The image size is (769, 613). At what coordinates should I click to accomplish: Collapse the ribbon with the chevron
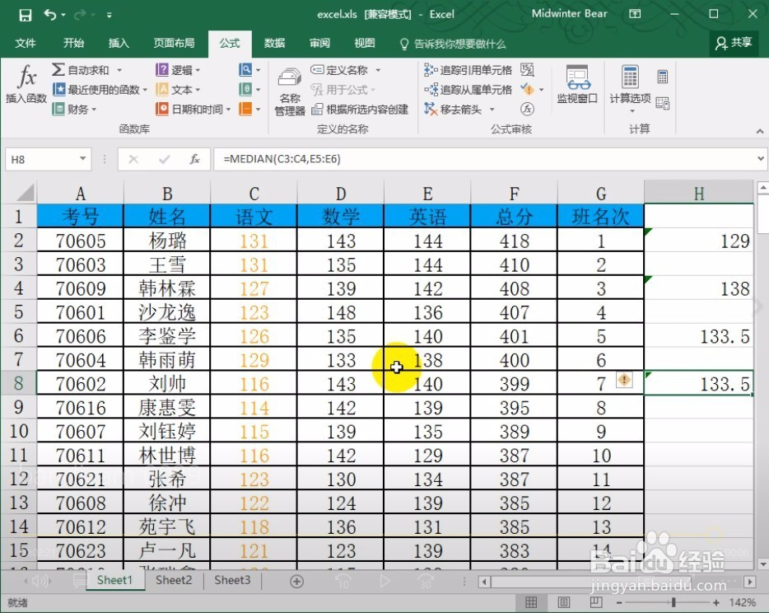(760, 131)
